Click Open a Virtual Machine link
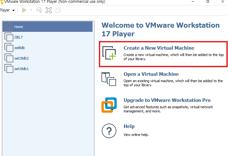 151,74
